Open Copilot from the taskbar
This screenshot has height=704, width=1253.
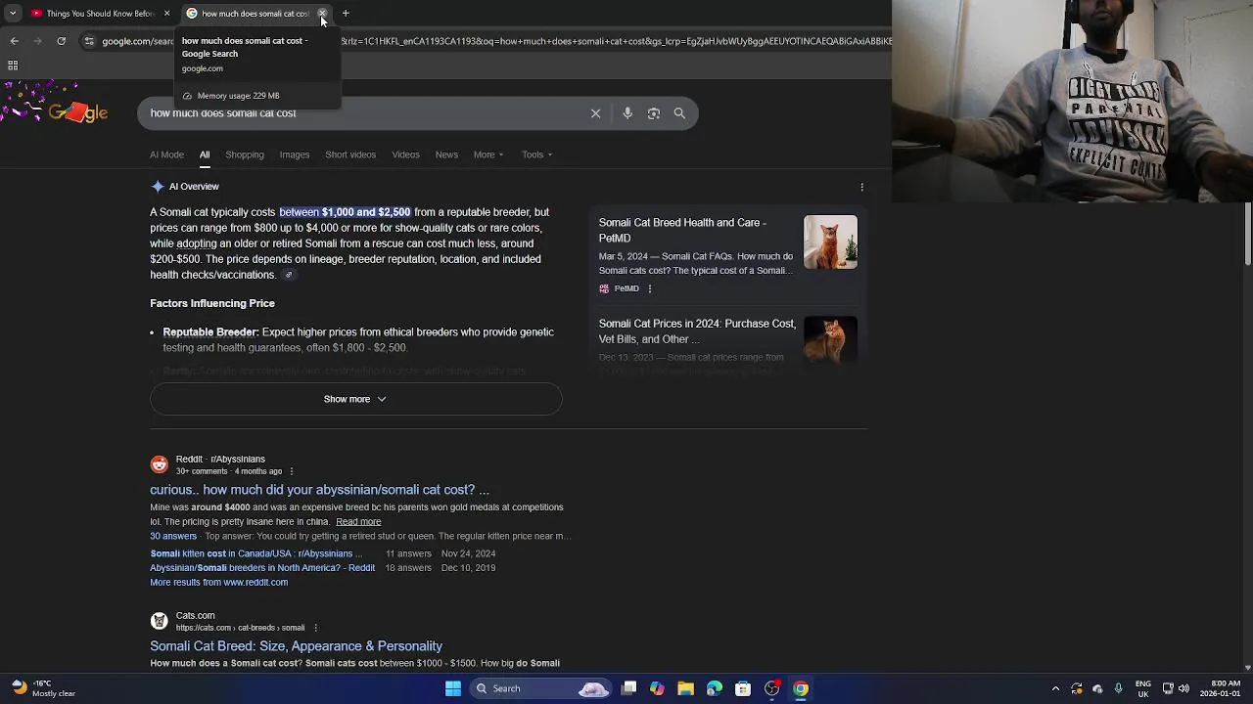click(657, 688)
